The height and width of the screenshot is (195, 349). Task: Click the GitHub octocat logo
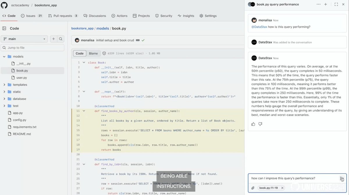click(4, 5)
